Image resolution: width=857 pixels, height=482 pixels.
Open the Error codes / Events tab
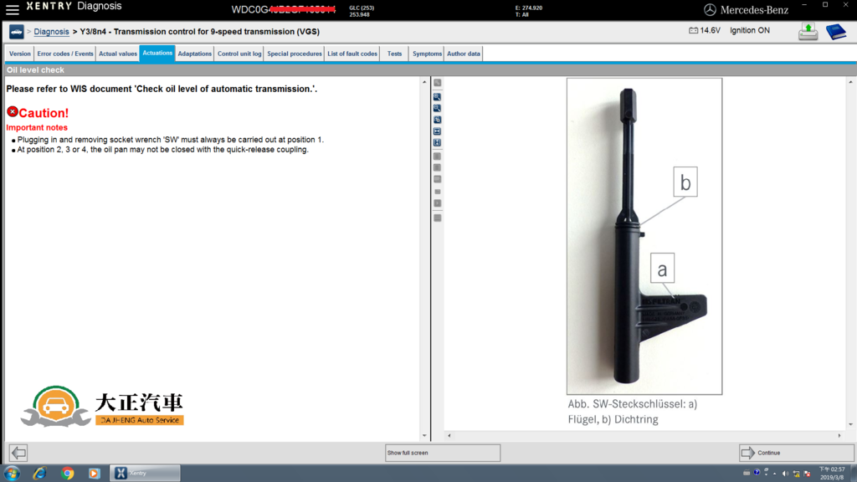pos(65,54)
